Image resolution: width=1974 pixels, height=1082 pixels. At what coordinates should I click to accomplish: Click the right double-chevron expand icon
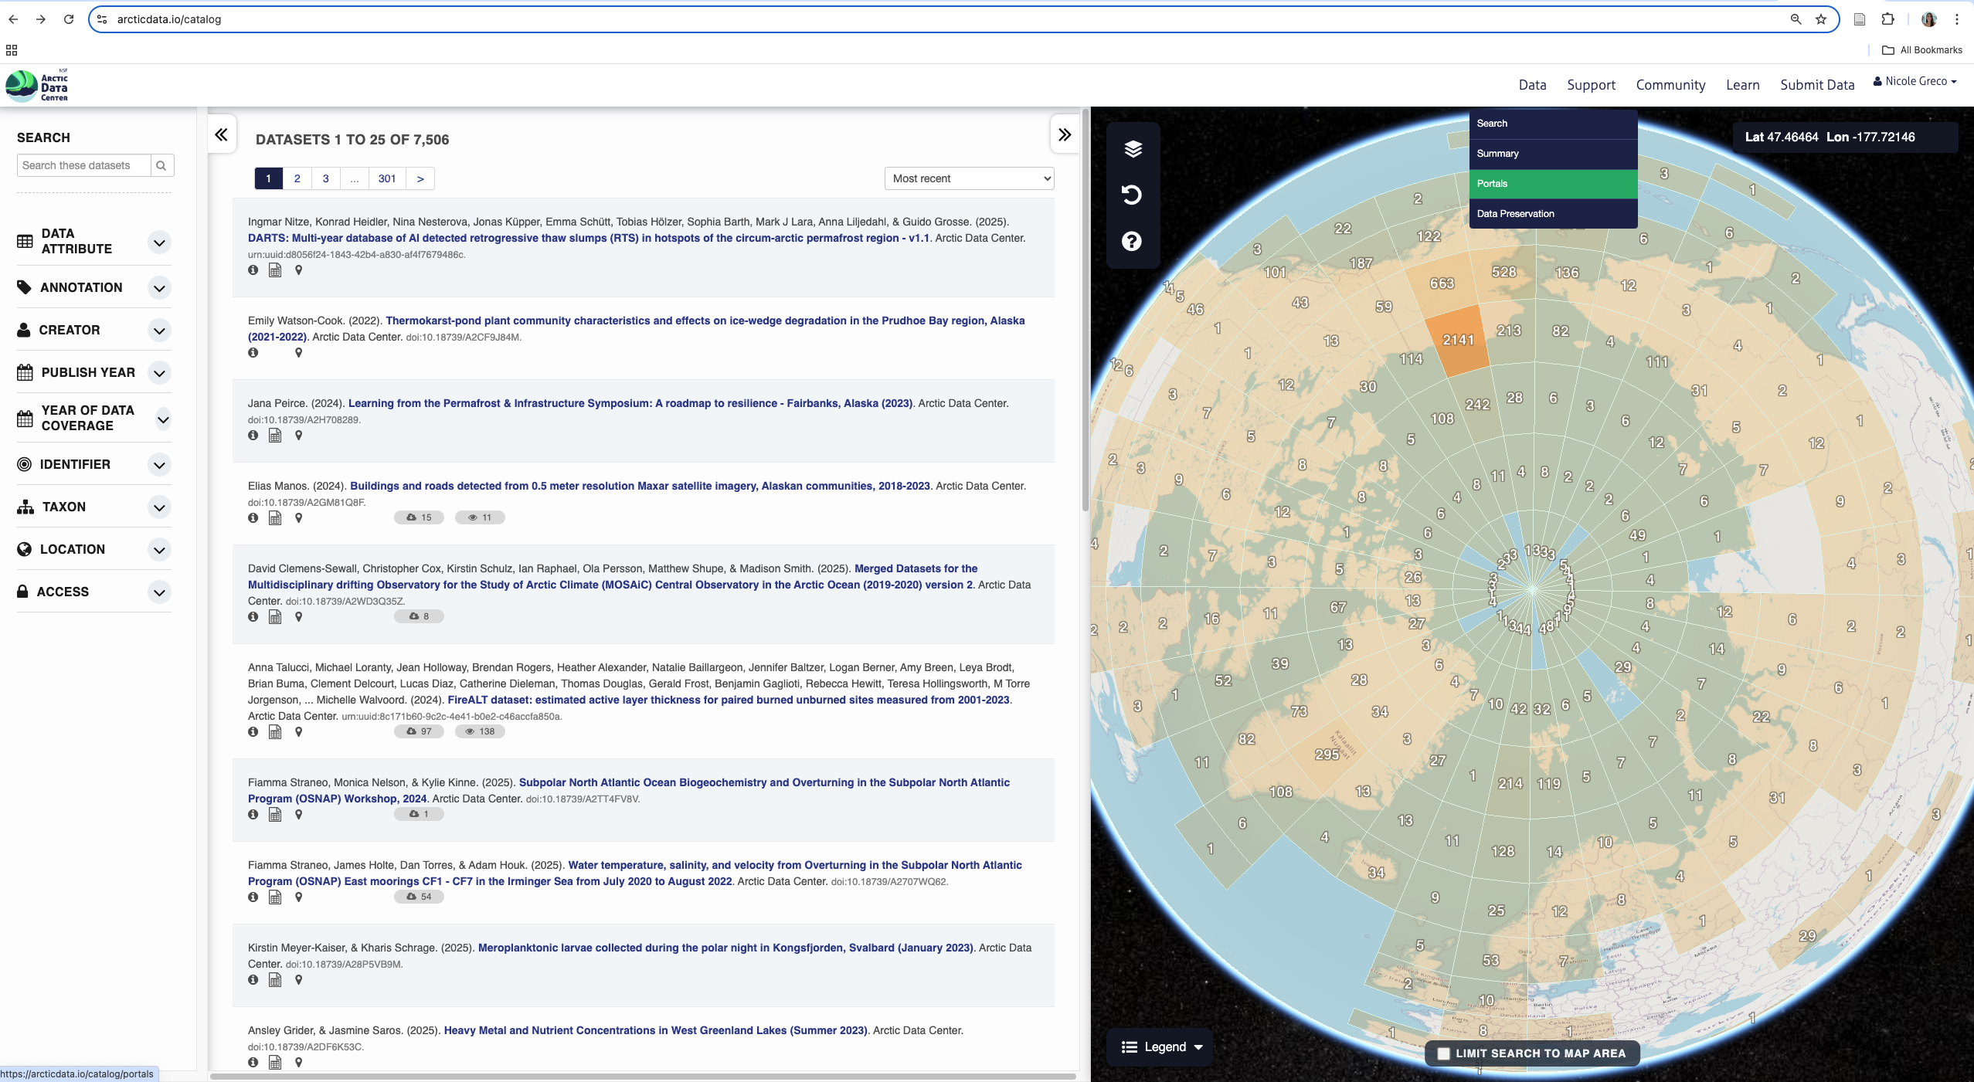(x=1065, y=135)
